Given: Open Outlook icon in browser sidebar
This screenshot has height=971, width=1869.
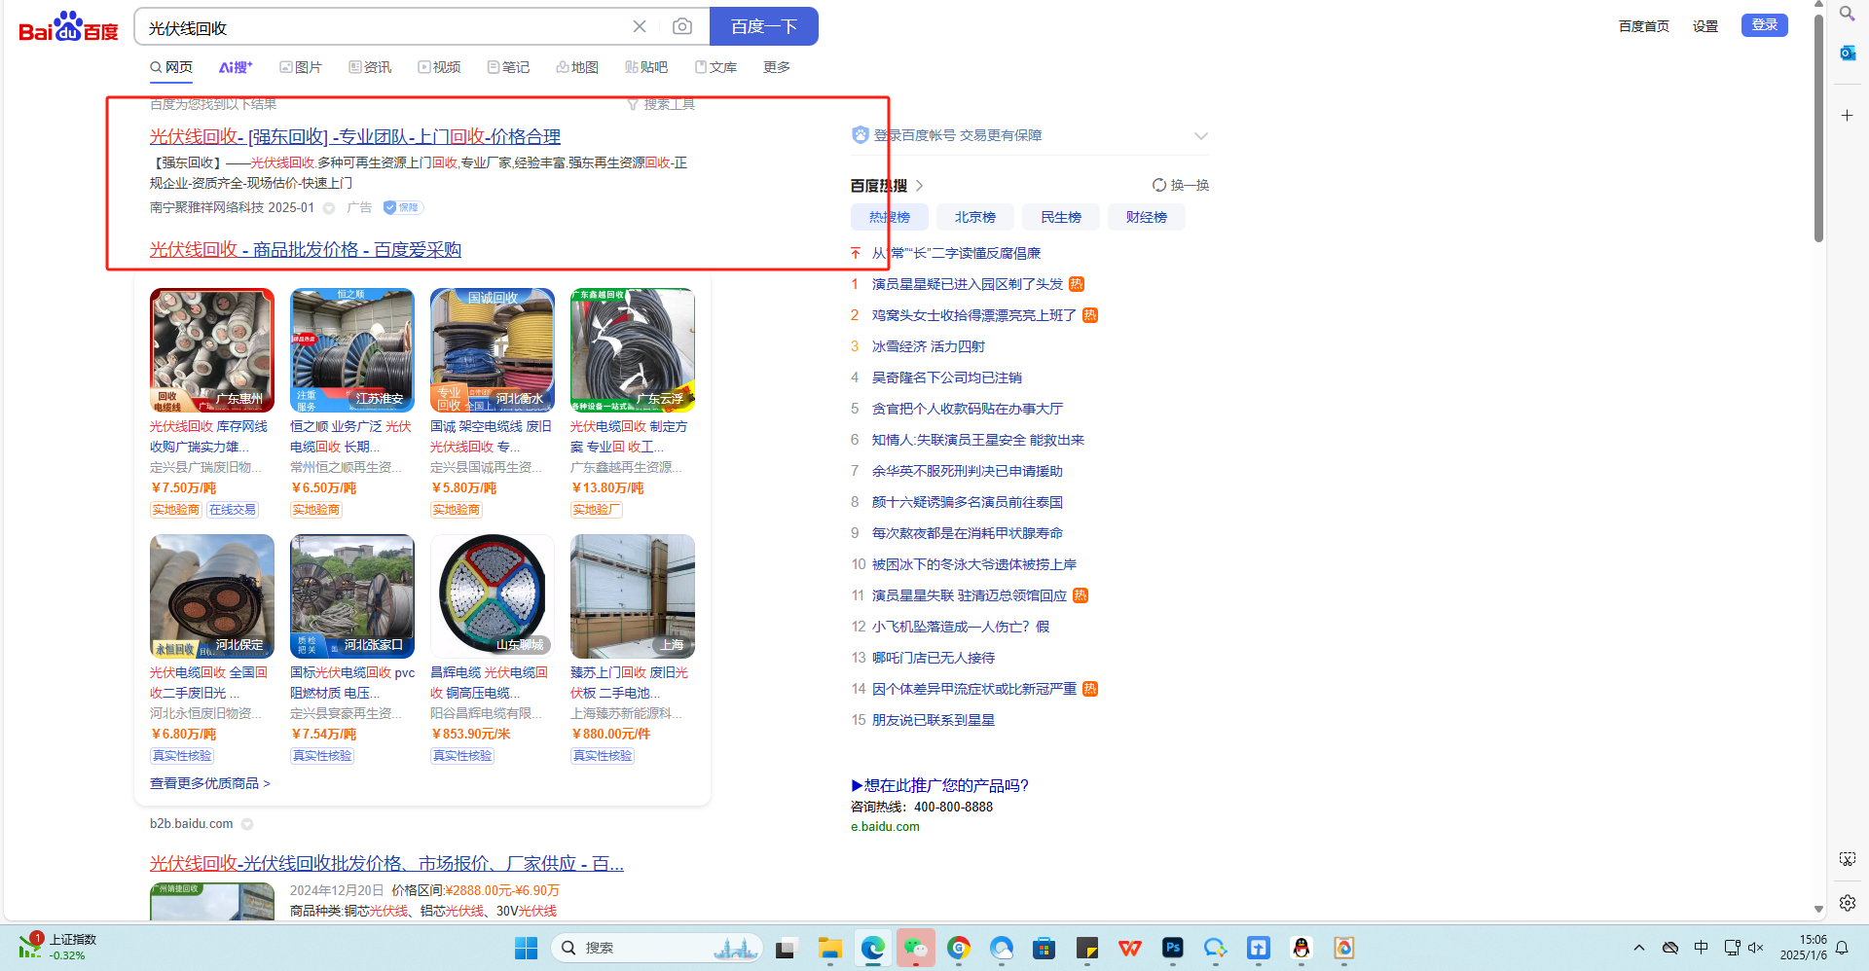Looking at the screenshot, I should point(1847,53).
